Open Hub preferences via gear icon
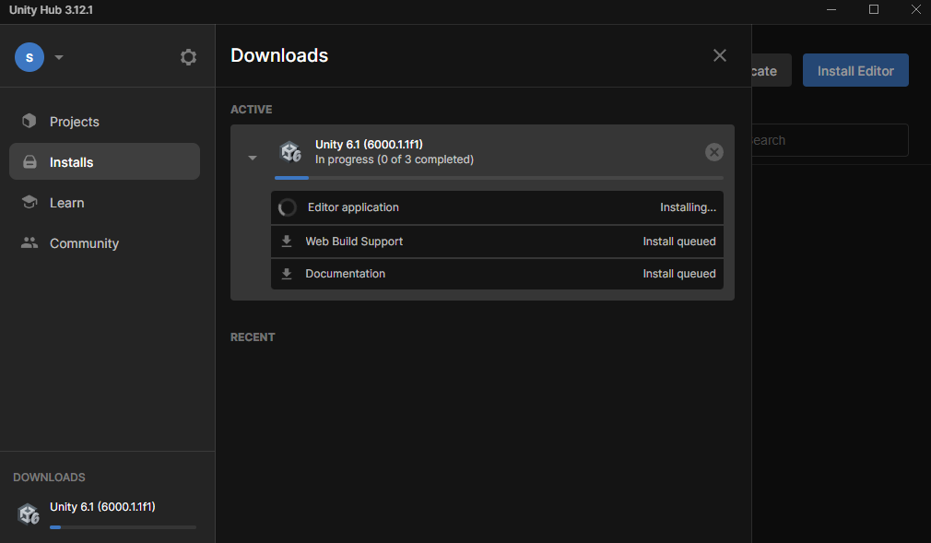This screenshot has height=543, width=931. click(188, 57)
